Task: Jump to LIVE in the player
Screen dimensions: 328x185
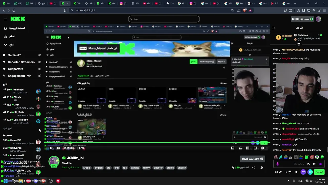Action: tap(82, 148)
